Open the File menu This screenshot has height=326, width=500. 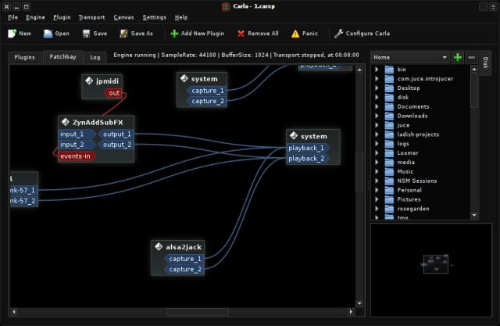12,17
